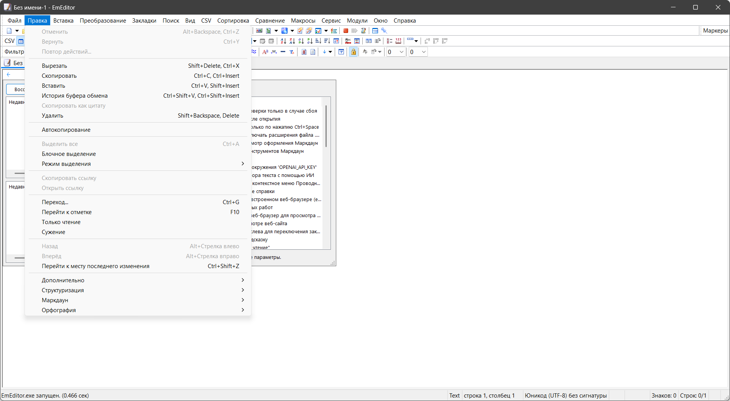Toggle the highlighted padlock filter icon

pyautogui.click(x=353, y=52)
